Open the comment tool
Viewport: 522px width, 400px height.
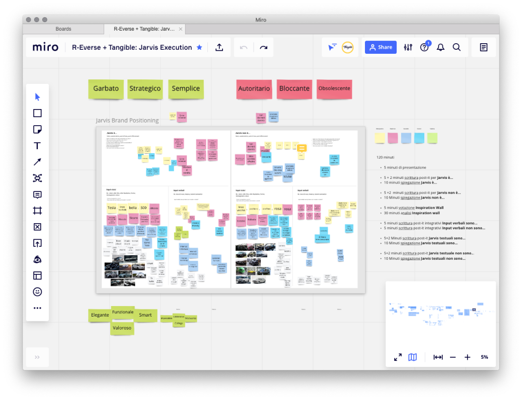click(37, 194)
